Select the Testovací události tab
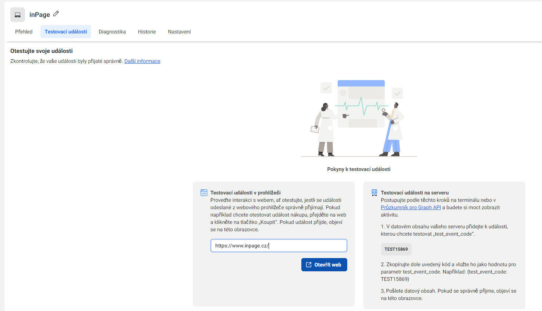542x311 pixels. [66, 32]
